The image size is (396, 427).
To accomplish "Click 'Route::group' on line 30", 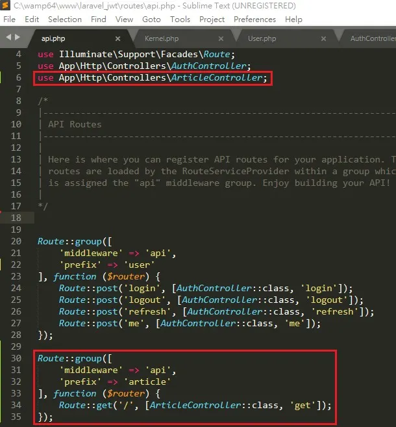I will pyautogui.click(x=69, y=358).
